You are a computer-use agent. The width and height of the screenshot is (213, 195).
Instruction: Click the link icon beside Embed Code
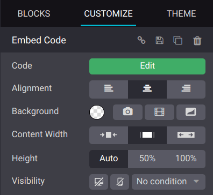(141, 40)
